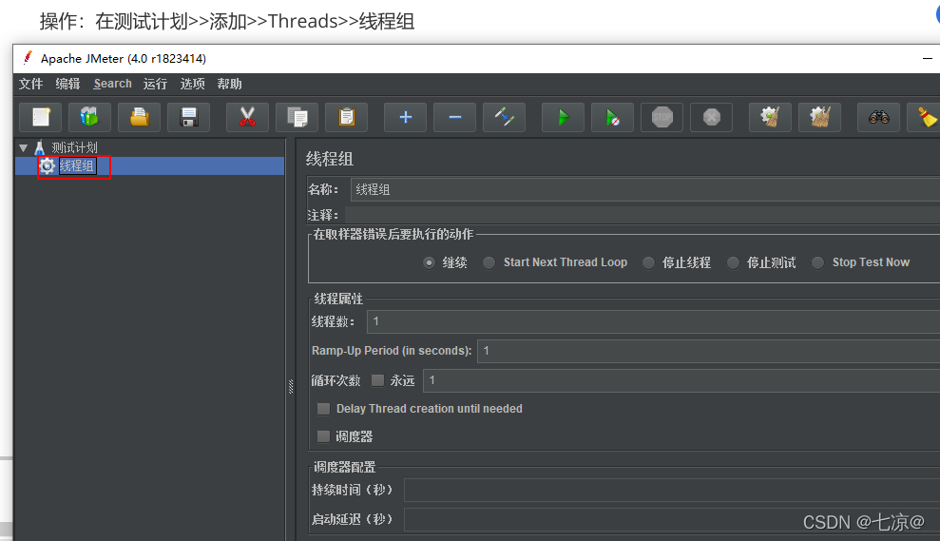Click the 线程组 gear icon in tree
Viewport: 940px width, 541px height.
tap(48, 166)
